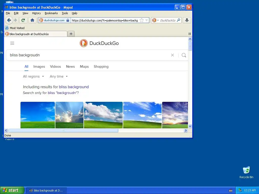Open the View menu

pyautogui.click(x=25, y=13)
